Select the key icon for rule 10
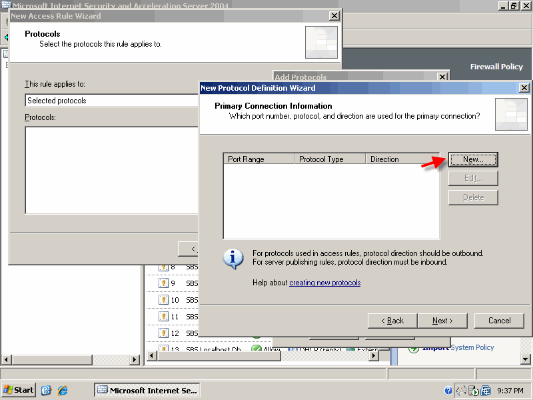This screenshot has width=533, height=400. (x=163, y=299)
